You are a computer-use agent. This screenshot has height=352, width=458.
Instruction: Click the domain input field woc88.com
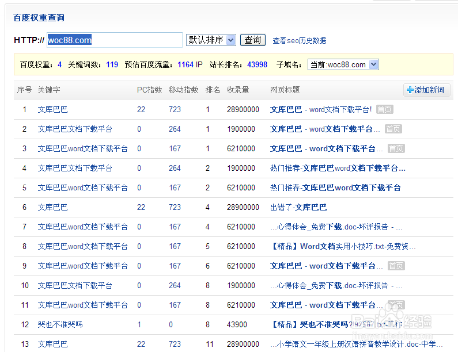115,40
